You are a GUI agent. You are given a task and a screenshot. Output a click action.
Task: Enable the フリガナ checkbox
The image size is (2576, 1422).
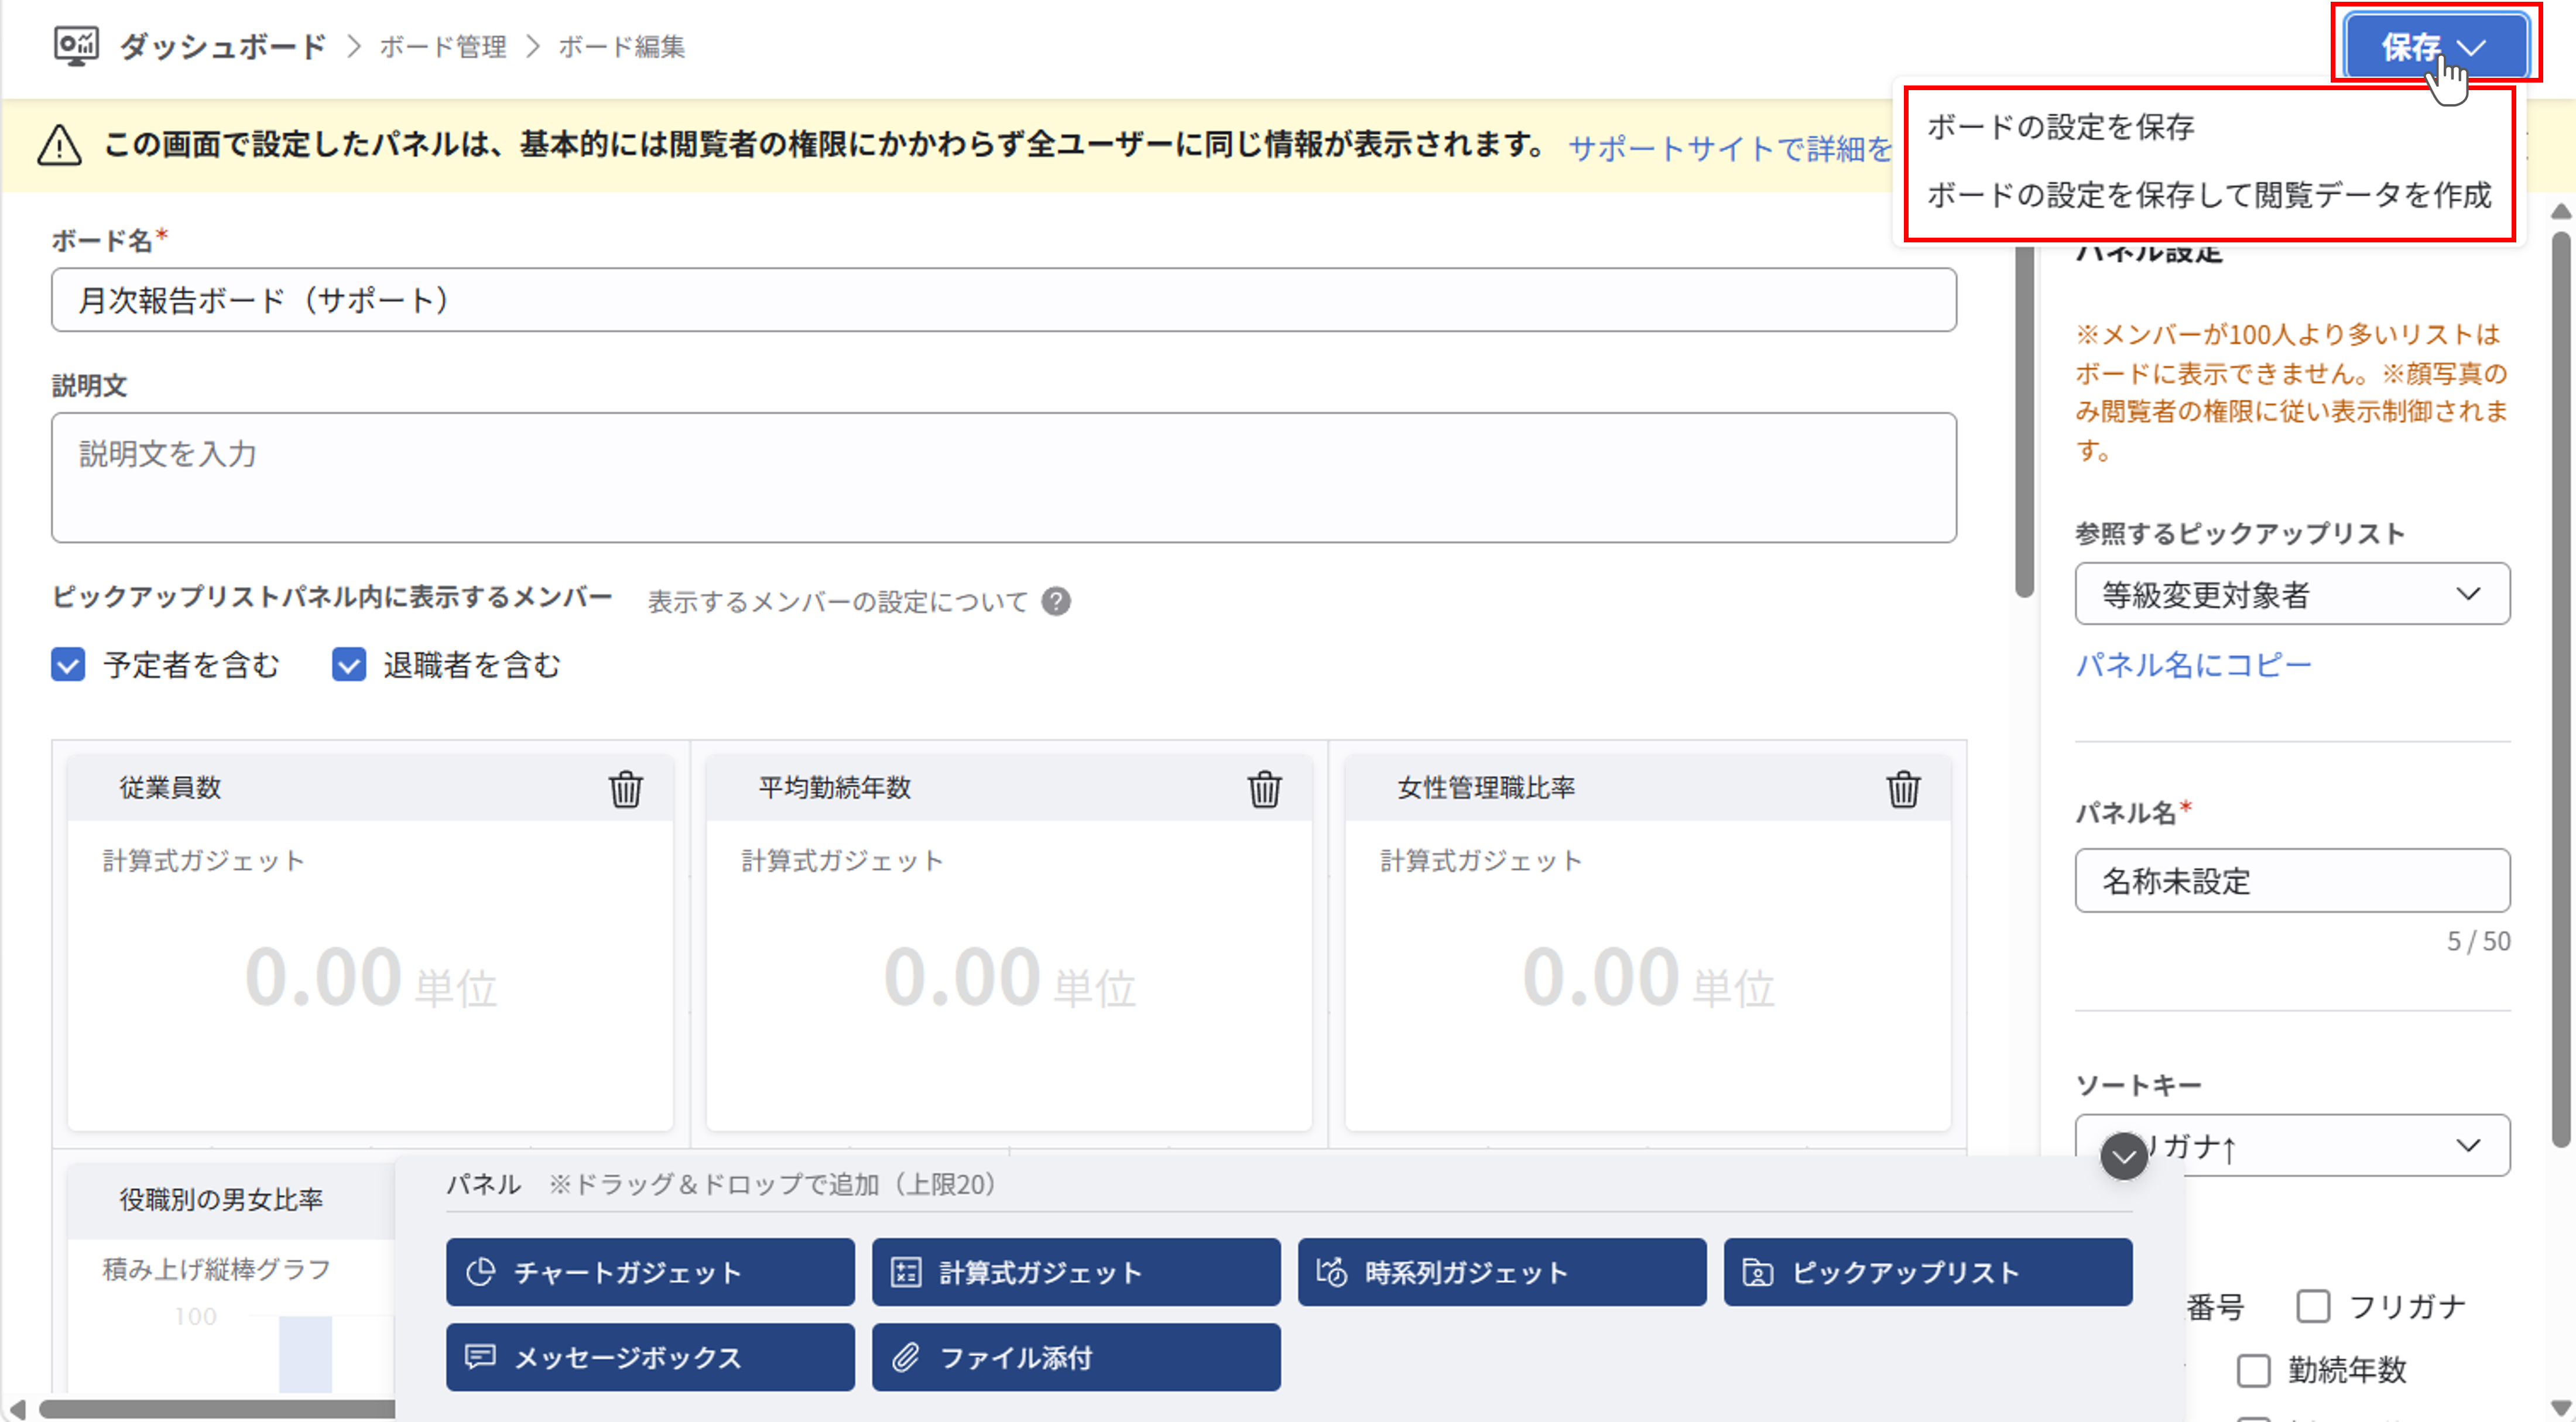pyautogui.click(x=2313, y=1306)
